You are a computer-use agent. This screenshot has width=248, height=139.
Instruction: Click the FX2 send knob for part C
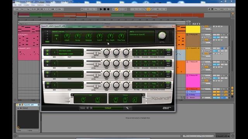[126, 74]
